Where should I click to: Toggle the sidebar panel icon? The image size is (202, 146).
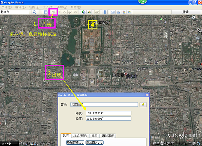[x=45, y=12]
